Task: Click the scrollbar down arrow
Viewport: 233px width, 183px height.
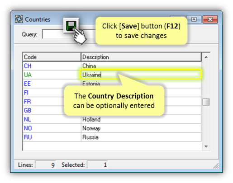Action: point(206,146)
